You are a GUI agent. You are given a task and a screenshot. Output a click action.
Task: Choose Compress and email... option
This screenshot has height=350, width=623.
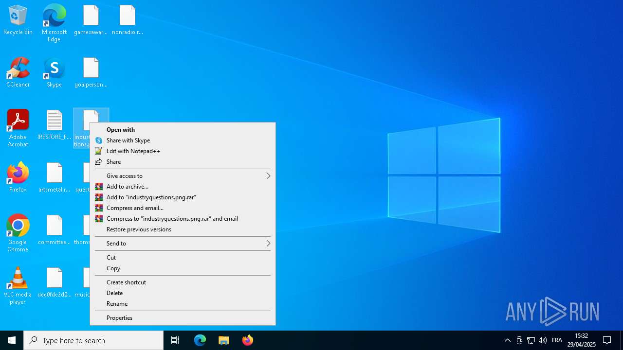click(x=183, y=208)
